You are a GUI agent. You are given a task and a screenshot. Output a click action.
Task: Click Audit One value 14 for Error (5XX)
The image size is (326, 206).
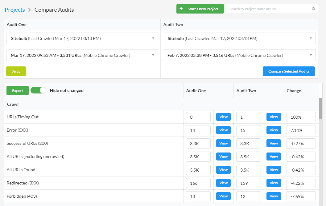point(198,130)
